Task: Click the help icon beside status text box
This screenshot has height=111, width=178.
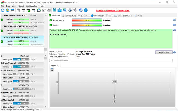Action: pyautogui.click(x=175, y=30)
